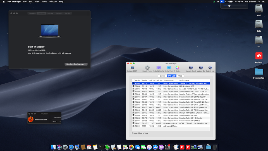The width and height of the screenshot is (268, 151).
Task: Click the Submit List toolbar icon
Action: pos(210,68)
